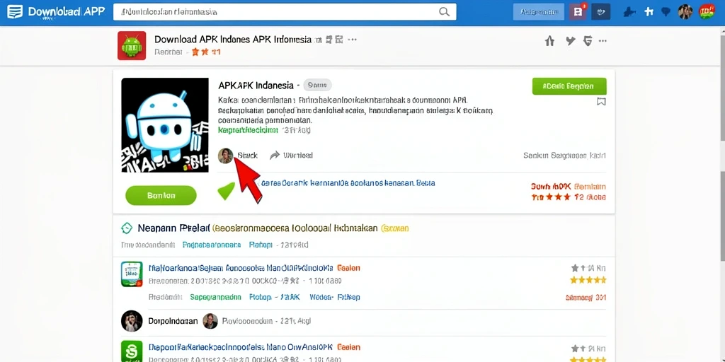725x362 pixels.
Task: Click the green Benilon button
Action: [161, 195]
